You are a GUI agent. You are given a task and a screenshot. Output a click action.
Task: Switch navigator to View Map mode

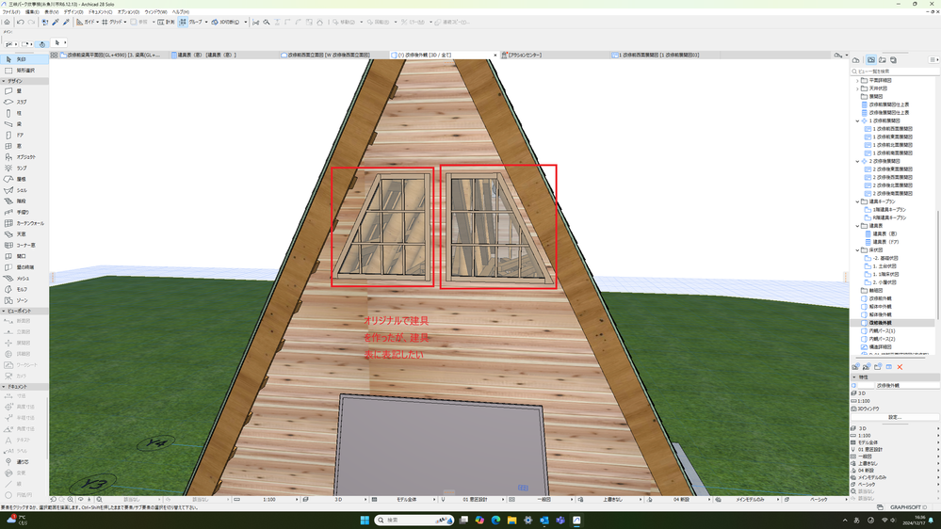tap(870, 60)
